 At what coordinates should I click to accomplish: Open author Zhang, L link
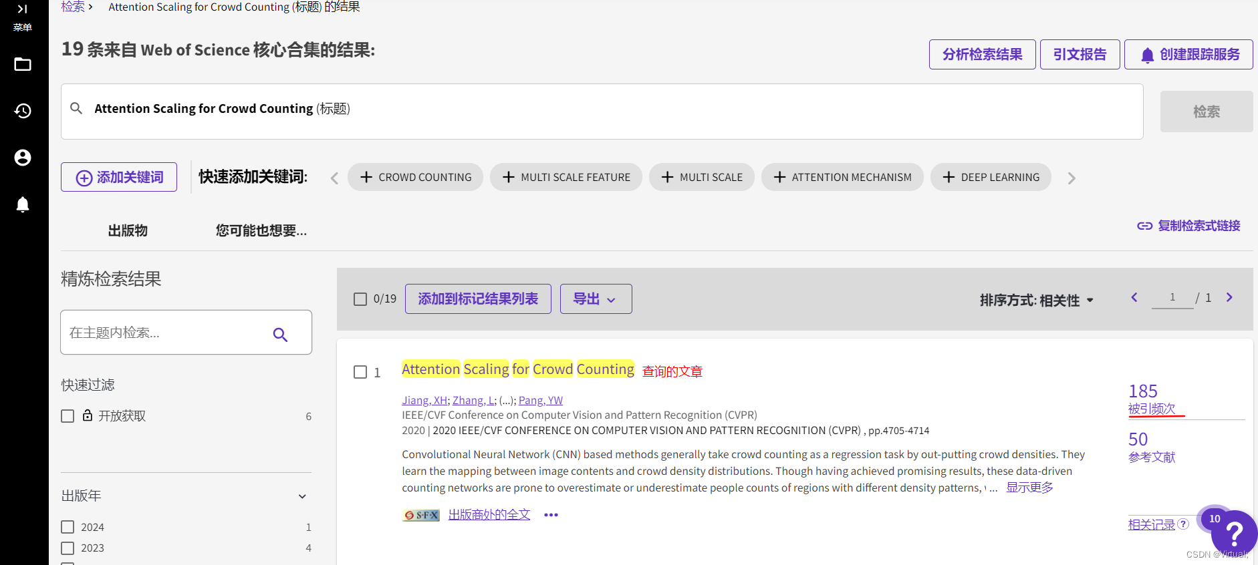473,400
